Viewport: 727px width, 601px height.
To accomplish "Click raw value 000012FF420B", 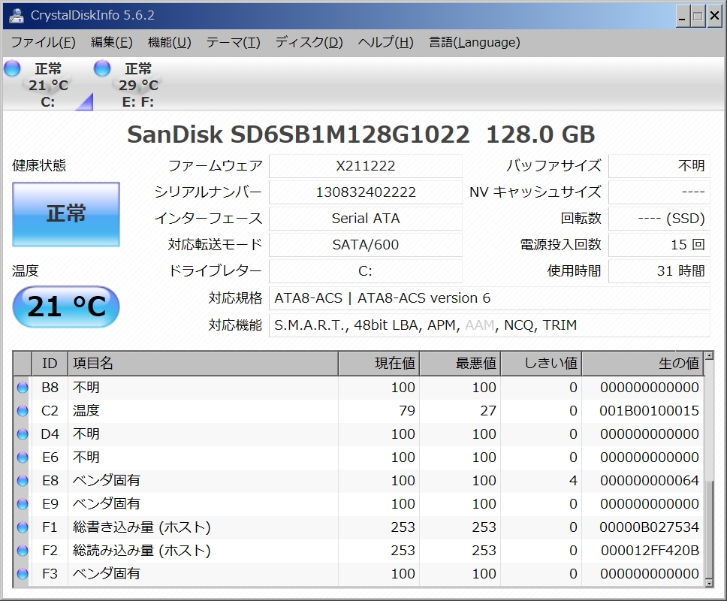I will (x=650, y=551).
